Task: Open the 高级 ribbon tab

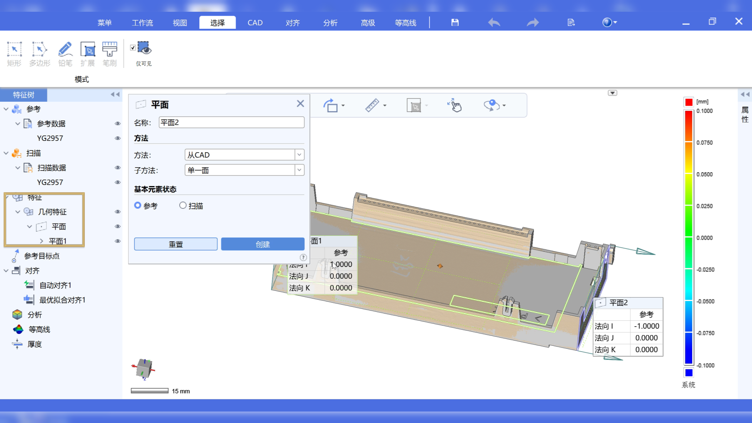Action: 368,23
